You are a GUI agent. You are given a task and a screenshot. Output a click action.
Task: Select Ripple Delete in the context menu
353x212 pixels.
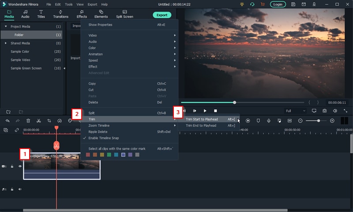[129, 132]
